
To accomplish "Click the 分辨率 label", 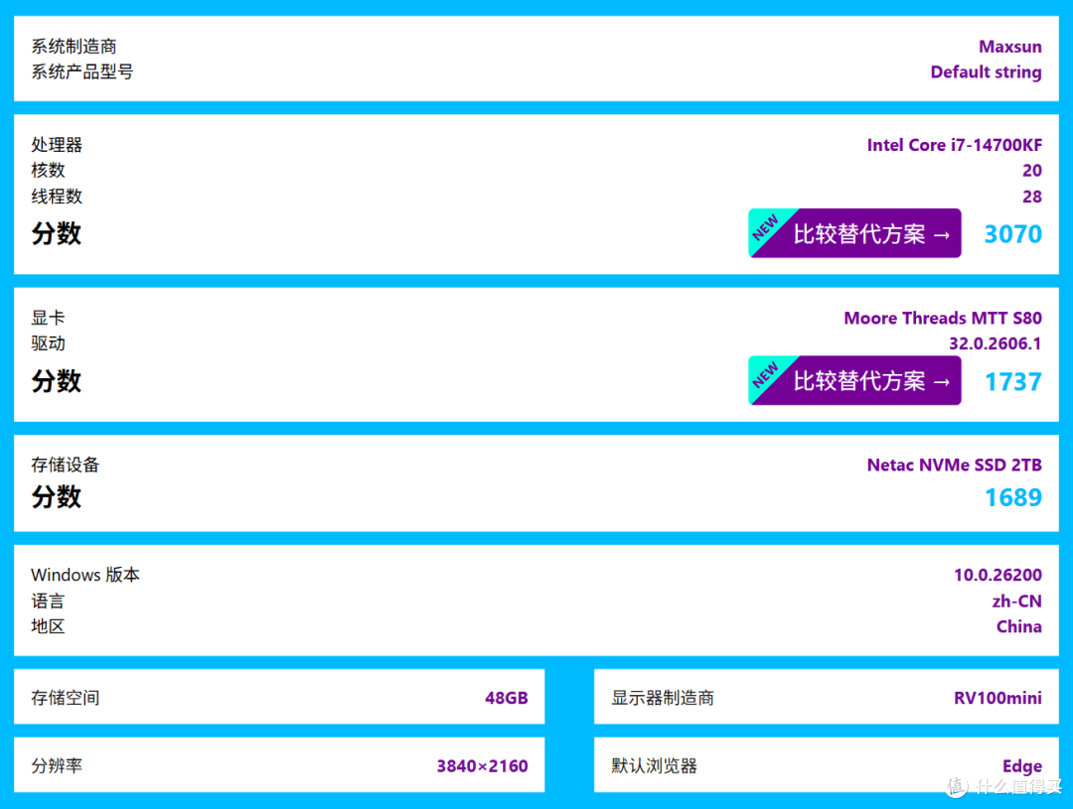I will (57, 766).
